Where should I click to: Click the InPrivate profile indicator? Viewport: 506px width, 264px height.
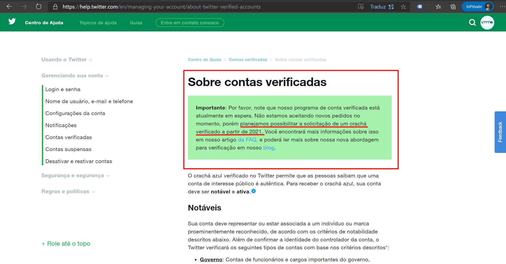[x=477, y=6]
